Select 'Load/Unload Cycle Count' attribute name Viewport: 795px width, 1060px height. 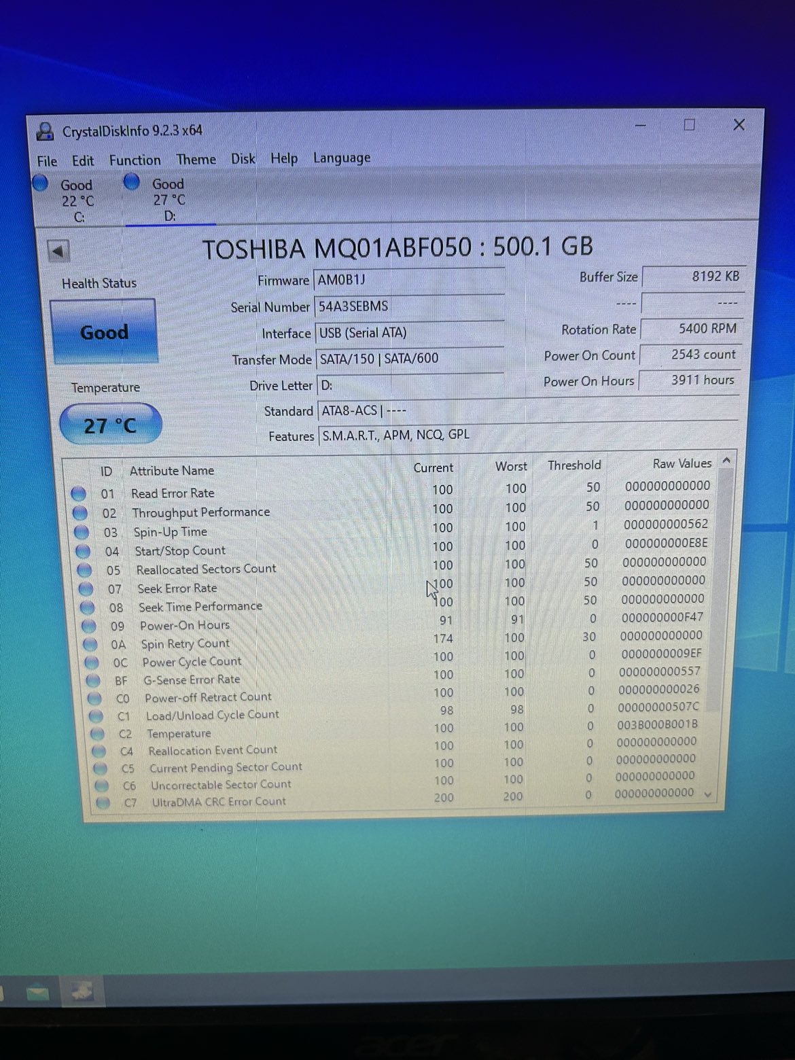pos(212,715)
